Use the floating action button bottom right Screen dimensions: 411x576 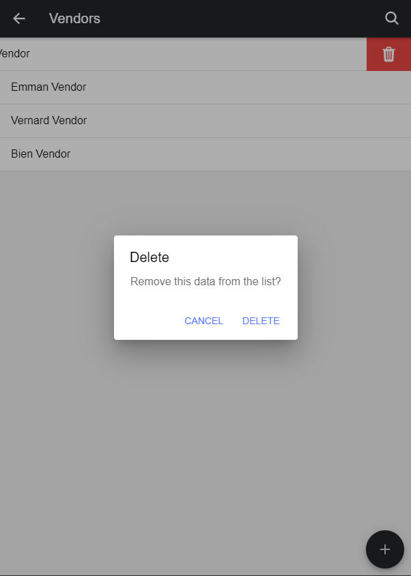[x=384, y=549]
